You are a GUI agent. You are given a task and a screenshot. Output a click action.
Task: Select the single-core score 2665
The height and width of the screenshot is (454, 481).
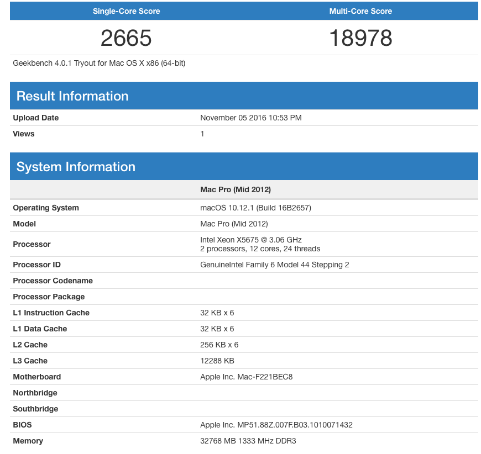pos(126,38)
